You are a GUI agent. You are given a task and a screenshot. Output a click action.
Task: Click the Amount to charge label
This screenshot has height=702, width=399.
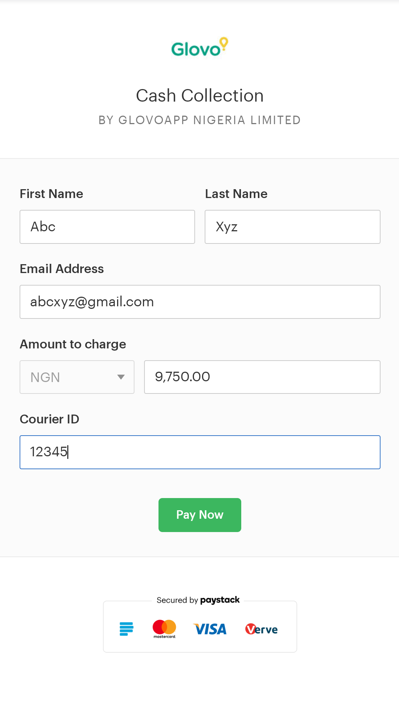[x=73, y=344]
